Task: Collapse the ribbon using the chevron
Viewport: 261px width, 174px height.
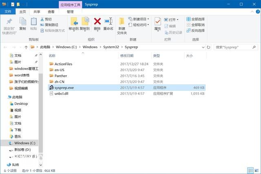Action: (252, 12)
